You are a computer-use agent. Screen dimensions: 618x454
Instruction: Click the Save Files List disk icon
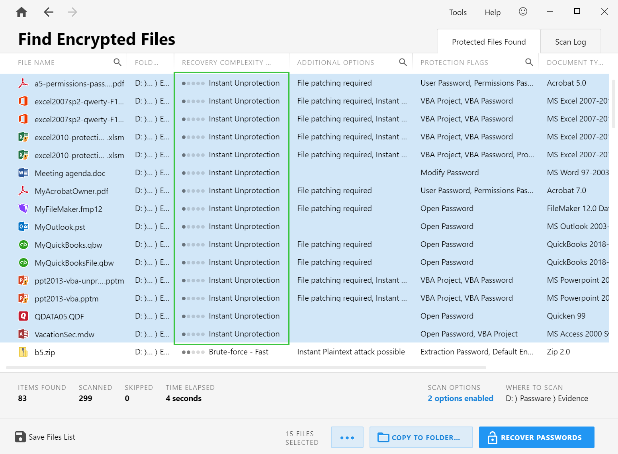[20, 437]
